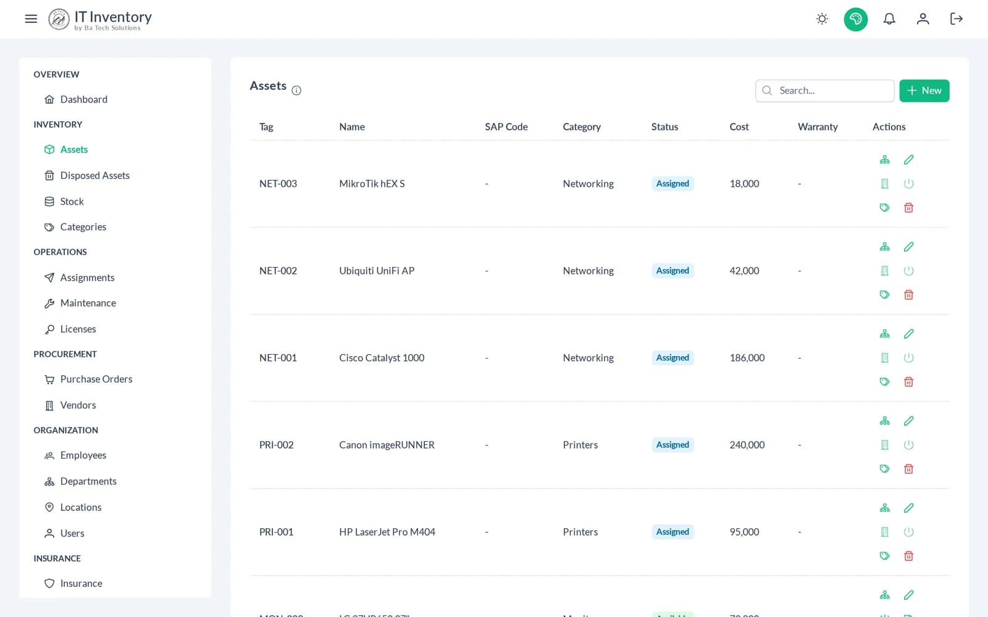Open the green color palette picker
Viewport: 988px width, 617px height.
(856, 19)
